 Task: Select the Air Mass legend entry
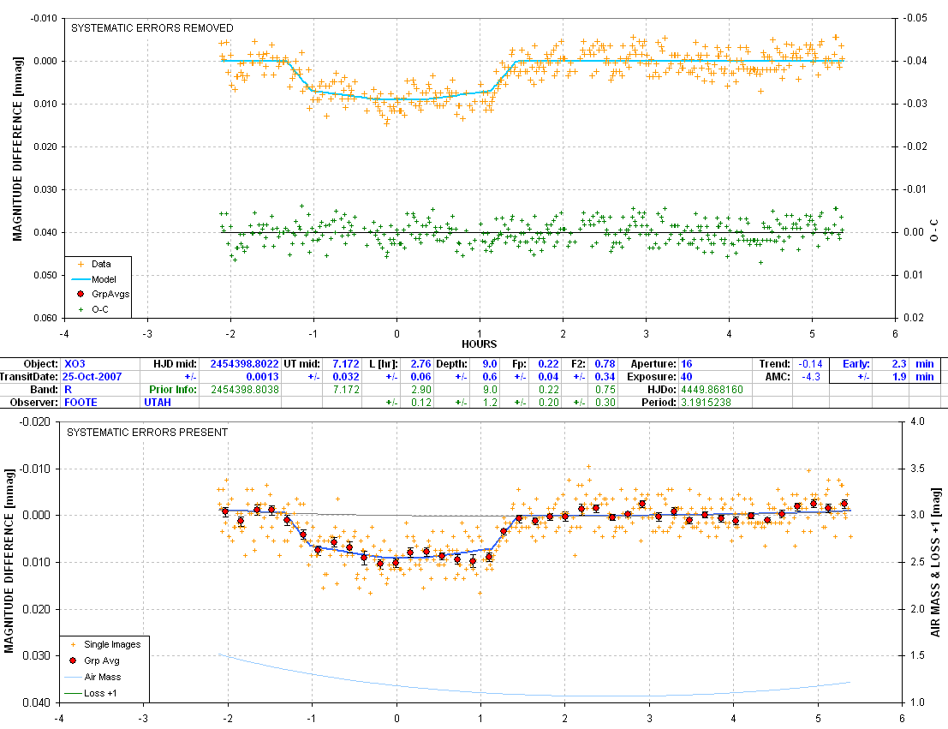pos(93,677)
